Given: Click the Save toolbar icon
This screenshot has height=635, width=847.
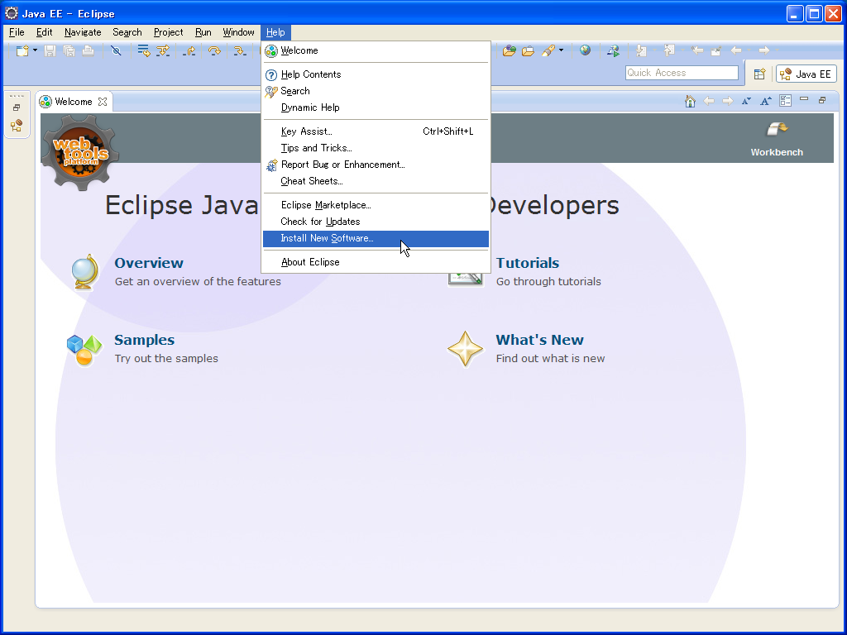Looking at the screenshot, I should coord(50,51).
